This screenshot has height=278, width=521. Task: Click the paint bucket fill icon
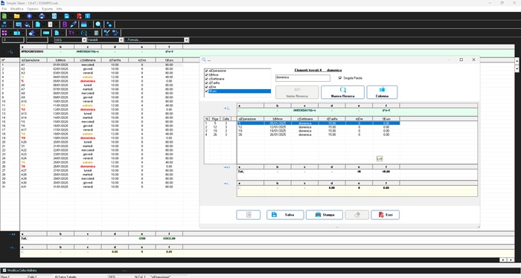pos(28,25)
